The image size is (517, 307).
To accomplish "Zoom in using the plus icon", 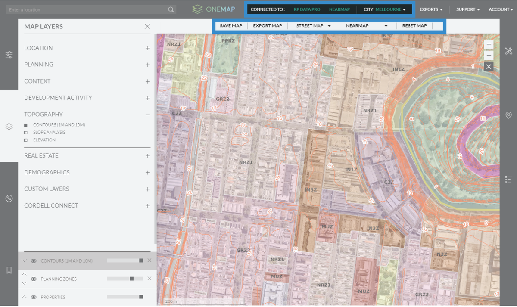I will pyautogui.click(x=489, y=44).
